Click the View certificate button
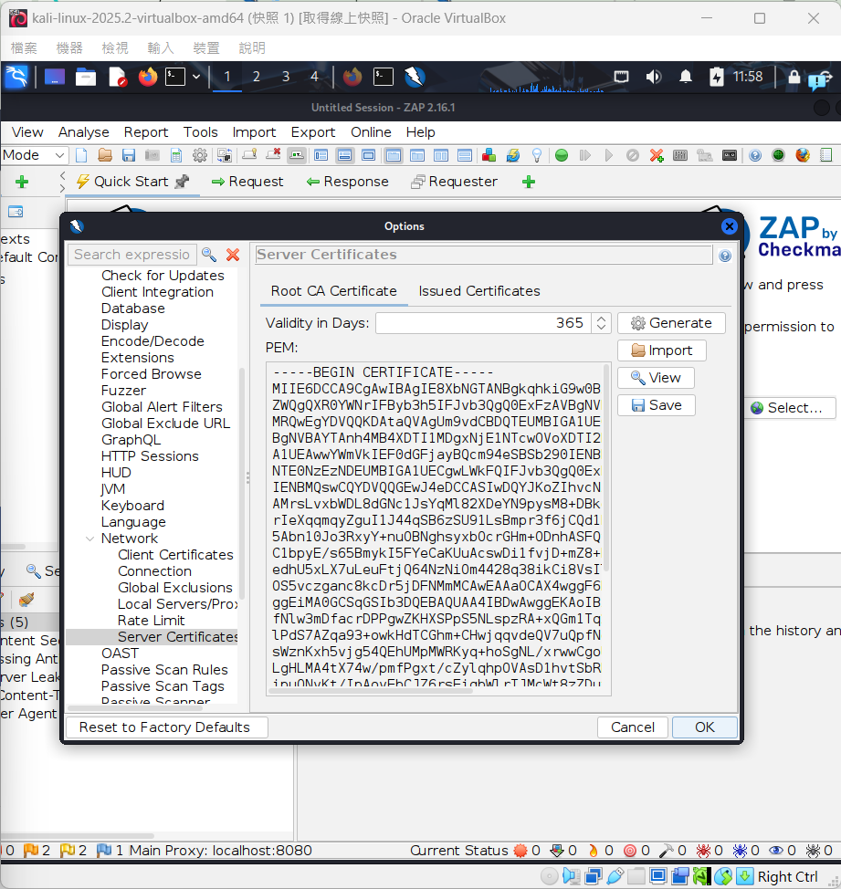841x889 pixels. (x=657, y=378)
